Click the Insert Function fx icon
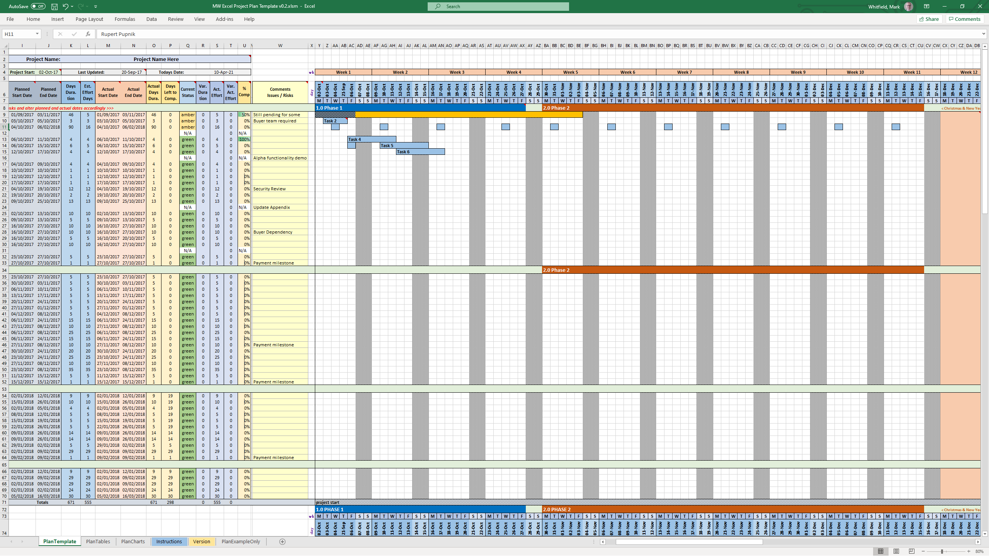 pyautogui.click(x=88, y=34)
